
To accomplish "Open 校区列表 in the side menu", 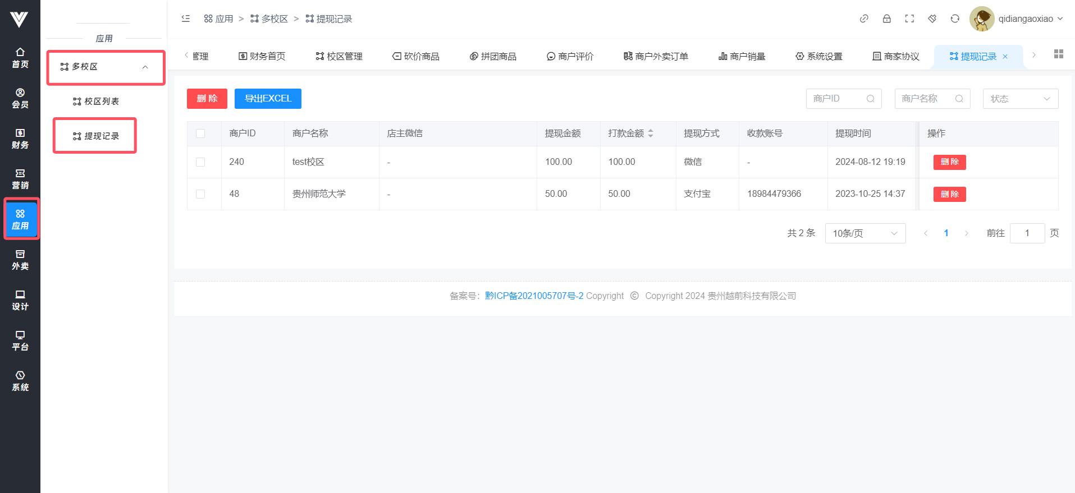I will [x=96, y=102].
